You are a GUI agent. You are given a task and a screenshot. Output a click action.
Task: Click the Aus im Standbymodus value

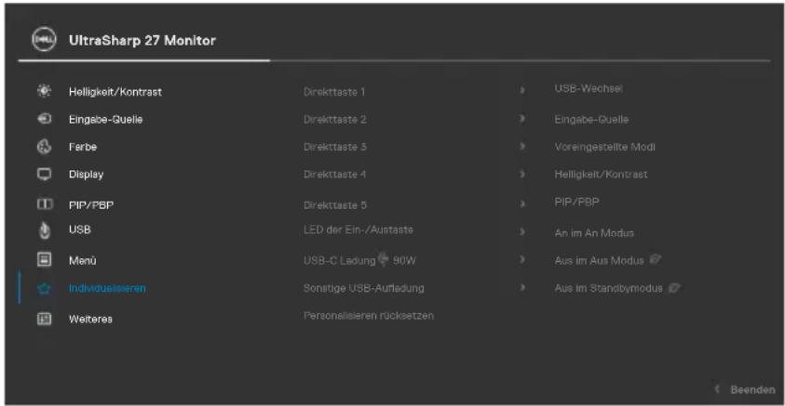tap(609, 288)
